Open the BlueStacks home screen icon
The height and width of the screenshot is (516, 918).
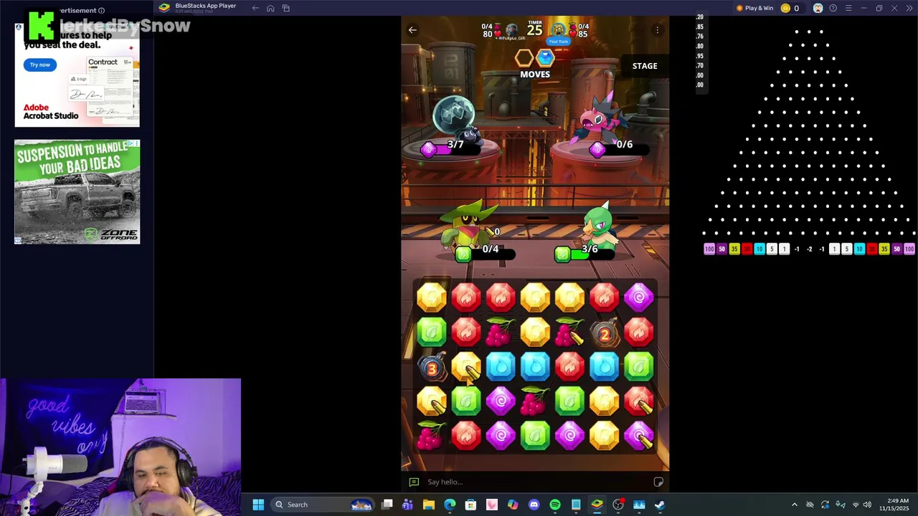coord(270,8)
